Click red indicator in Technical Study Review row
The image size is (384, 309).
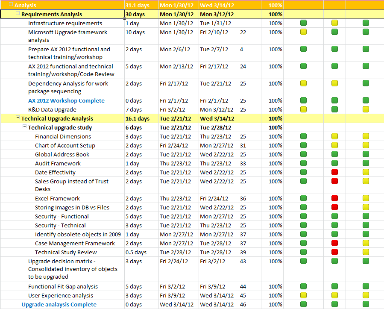tap(334, 252)
